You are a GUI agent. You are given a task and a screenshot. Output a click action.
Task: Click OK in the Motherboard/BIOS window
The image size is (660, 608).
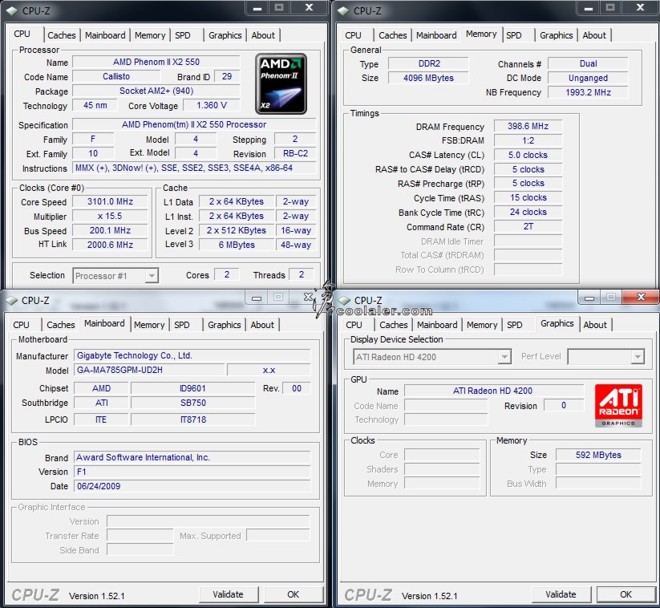pos(293,594)
